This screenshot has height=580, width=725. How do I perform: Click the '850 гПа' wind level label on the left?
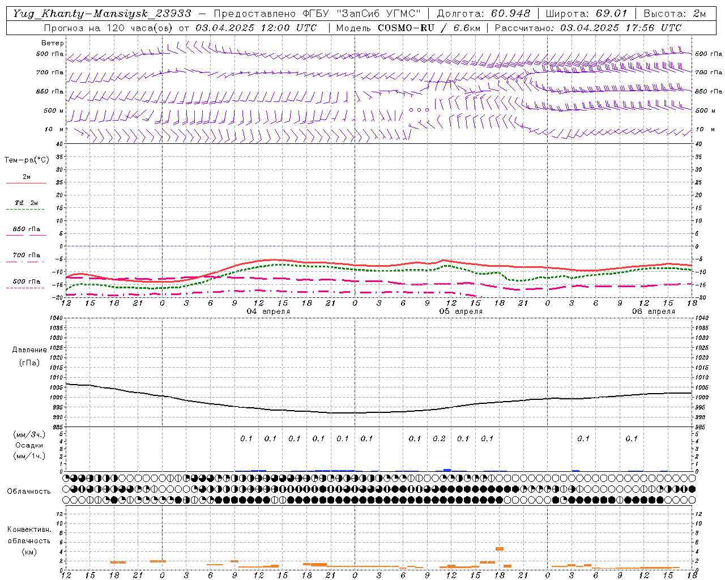tap(50, 91)
